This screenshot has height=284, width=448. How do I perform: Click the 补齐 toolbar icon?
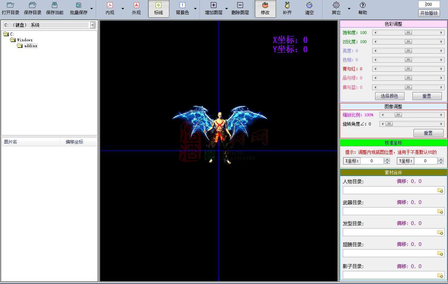[x=287, y=5]
